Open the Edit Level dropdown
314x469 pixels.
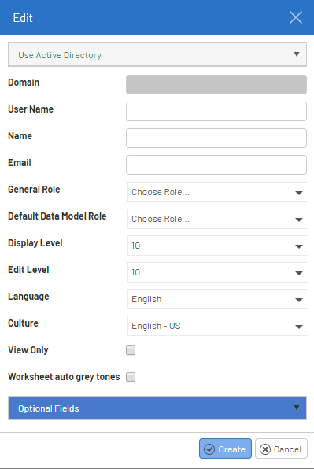pos(218,272)
